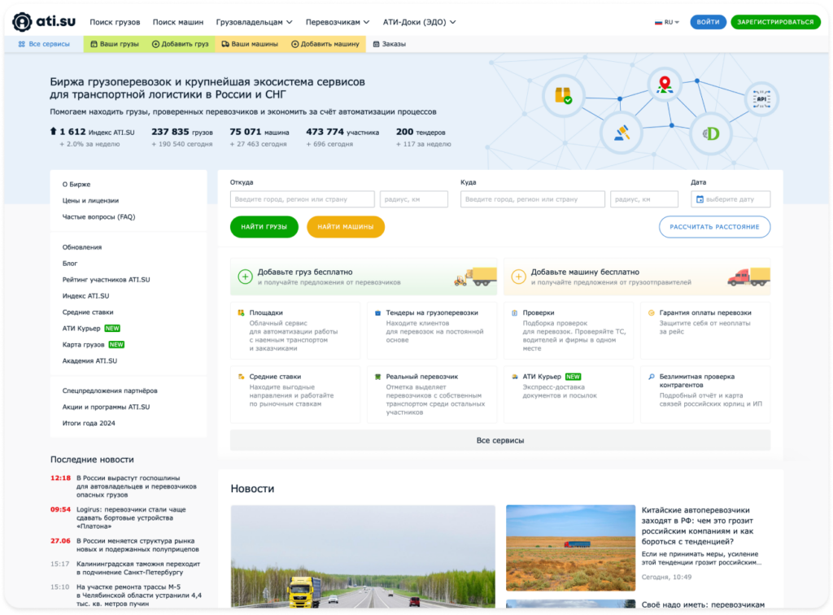The width and height of the screenshot is (833, 615).
Task: Click the calendar icon in the date field
Action: [x=701, y=198]
